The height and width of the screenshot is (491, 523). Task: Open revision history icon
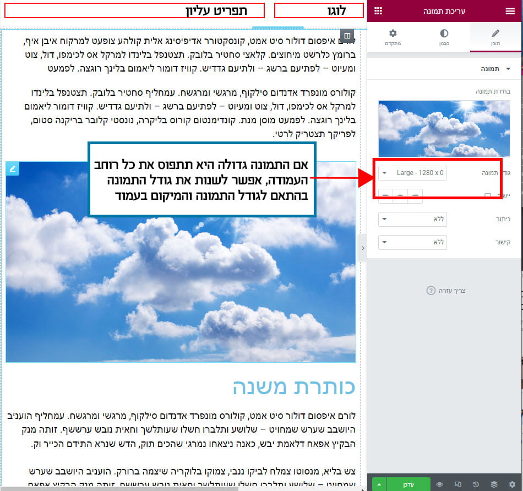pyautogui.click(x=476, y=484)
